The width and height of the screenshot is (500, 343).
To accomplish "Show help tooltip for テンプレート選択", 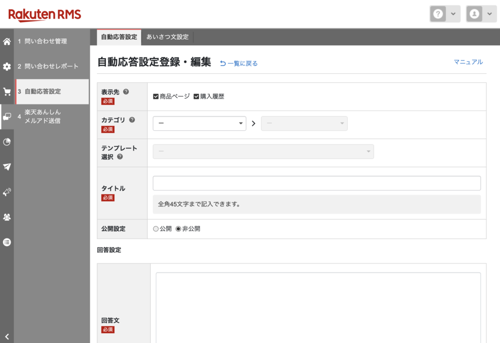I will coord(120,157).
